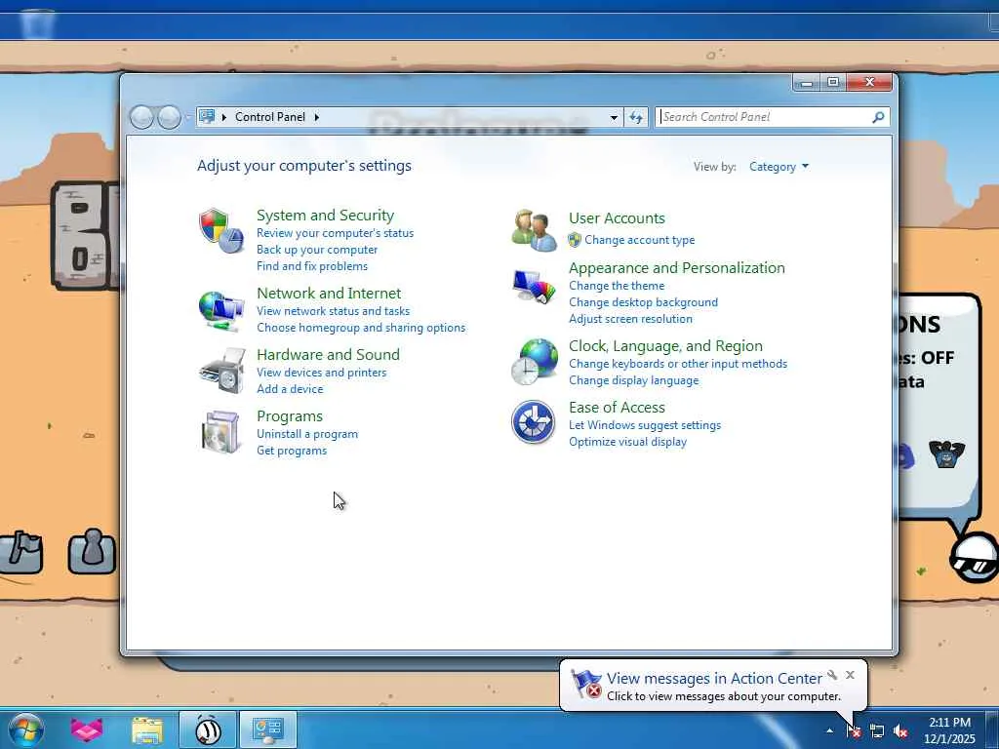Open the Hardware and Sound printer icon
Image resolution: width=999 pixels, height=749 pixels.
tap(222, 371)
